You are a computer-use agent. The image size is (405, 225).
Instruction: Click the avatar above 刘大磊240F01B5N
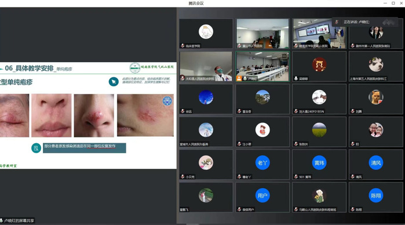coord(319,97)
